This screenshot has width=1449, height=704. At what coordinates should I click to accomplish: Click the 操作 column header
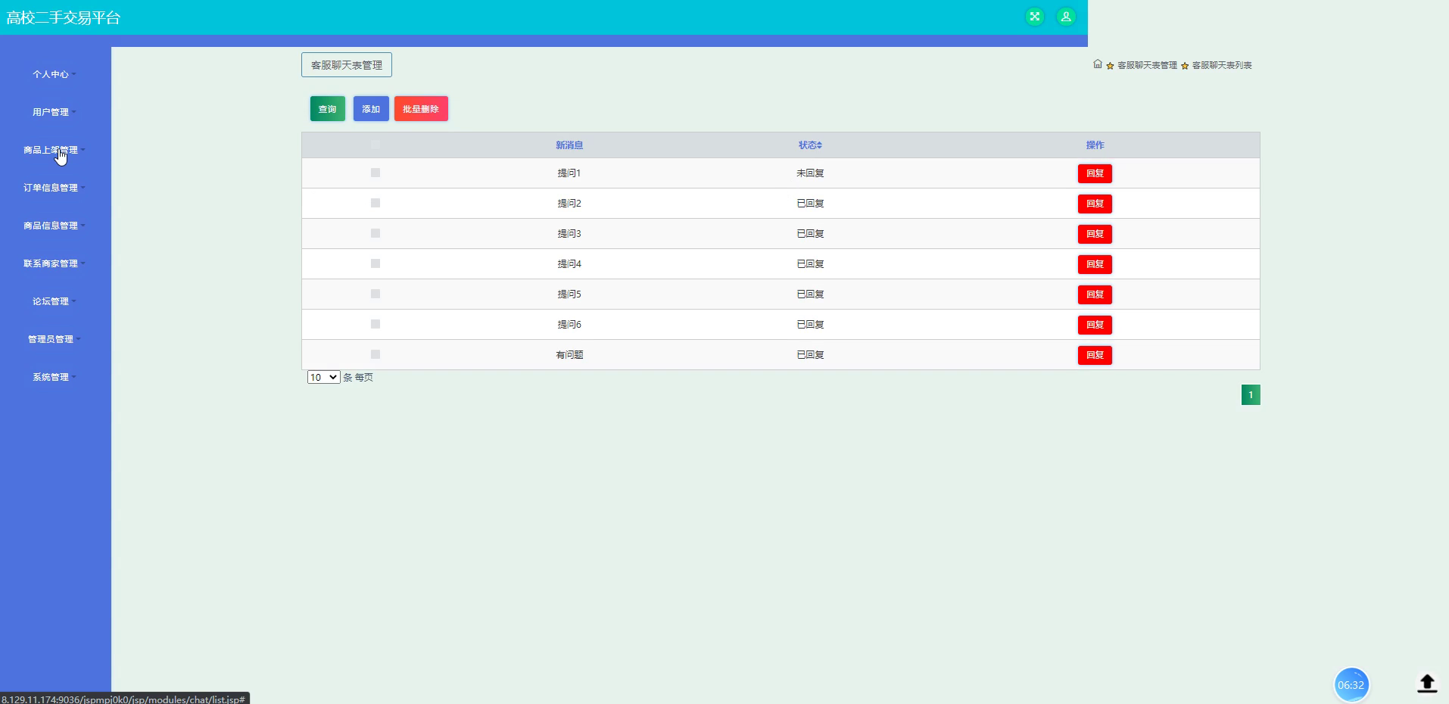[1095, 145]
